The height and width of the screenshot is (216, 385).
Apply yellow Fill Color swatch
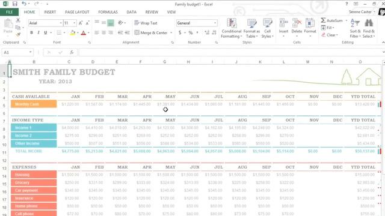(x=73, y=32)
